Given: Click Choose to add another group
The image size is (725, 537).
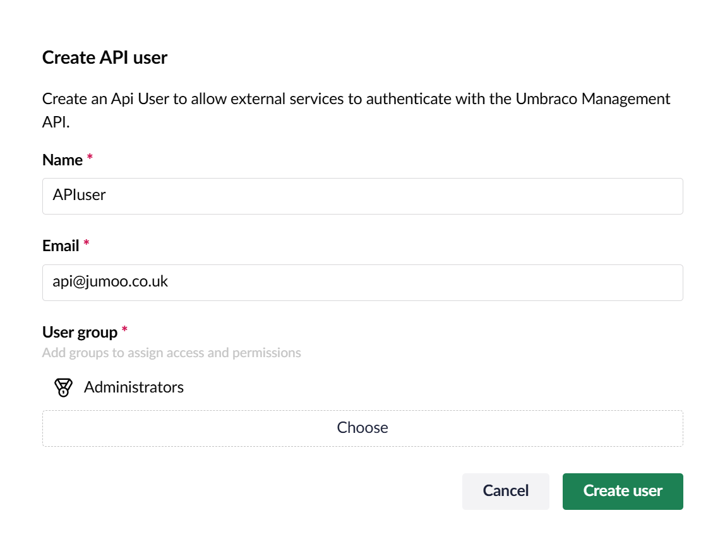Looking at the screenshot, I should point(362,428).
